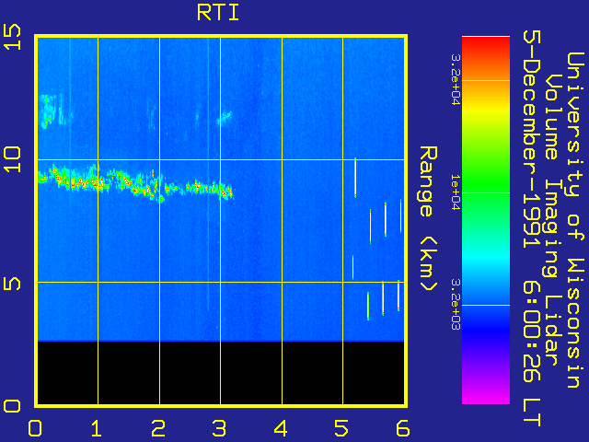This screenshot has width=589, height=442.
Task: Click the black low-range blanked region of plot
Action: [221, 373]
